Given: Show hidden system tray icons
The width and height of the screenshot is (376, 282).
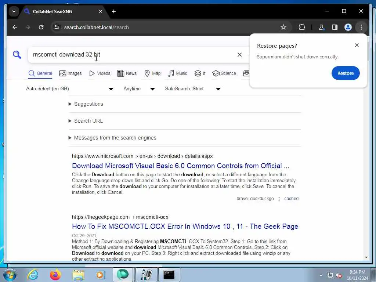Looking at the screenshot, I should coord(321,275).
